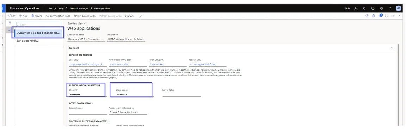Click the search magnifier in the top bar
Image resolution: width=406 pixels, height=136 pixels.
click(356, 8)
